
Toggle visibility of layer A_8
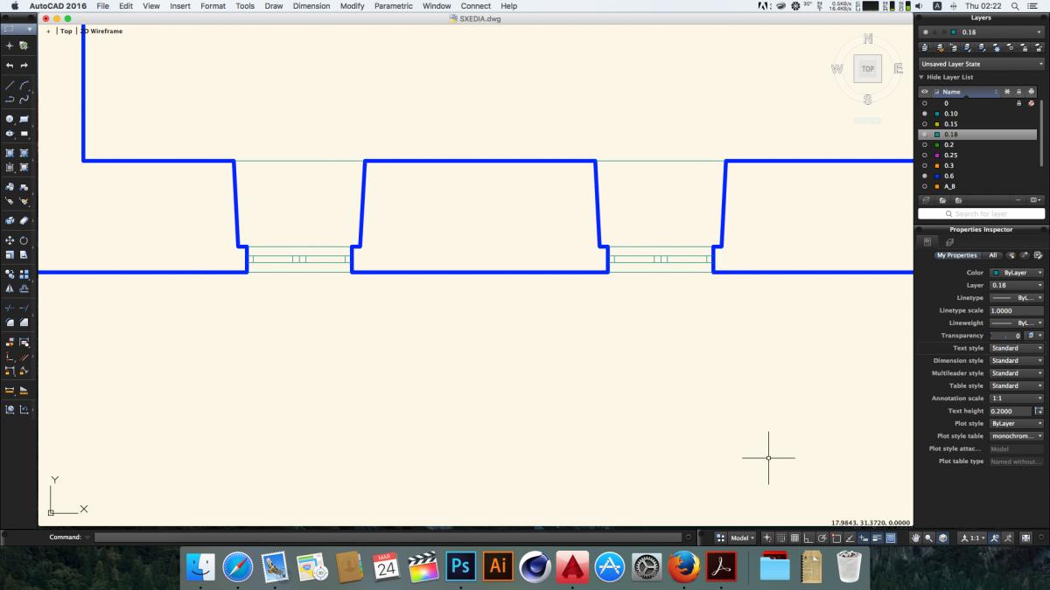(x=925, y=186)
